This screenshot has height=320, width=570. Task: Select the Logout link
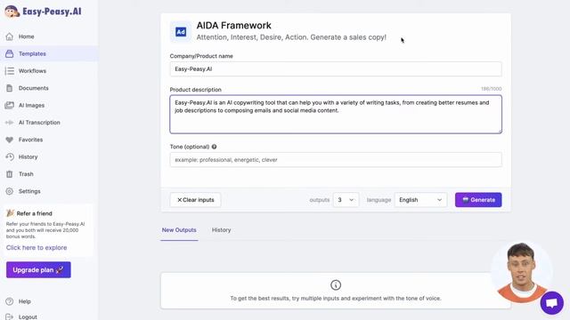[x=28, y=316]
